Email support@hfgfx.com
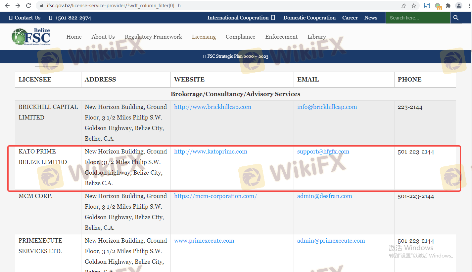 click(323, 152)
